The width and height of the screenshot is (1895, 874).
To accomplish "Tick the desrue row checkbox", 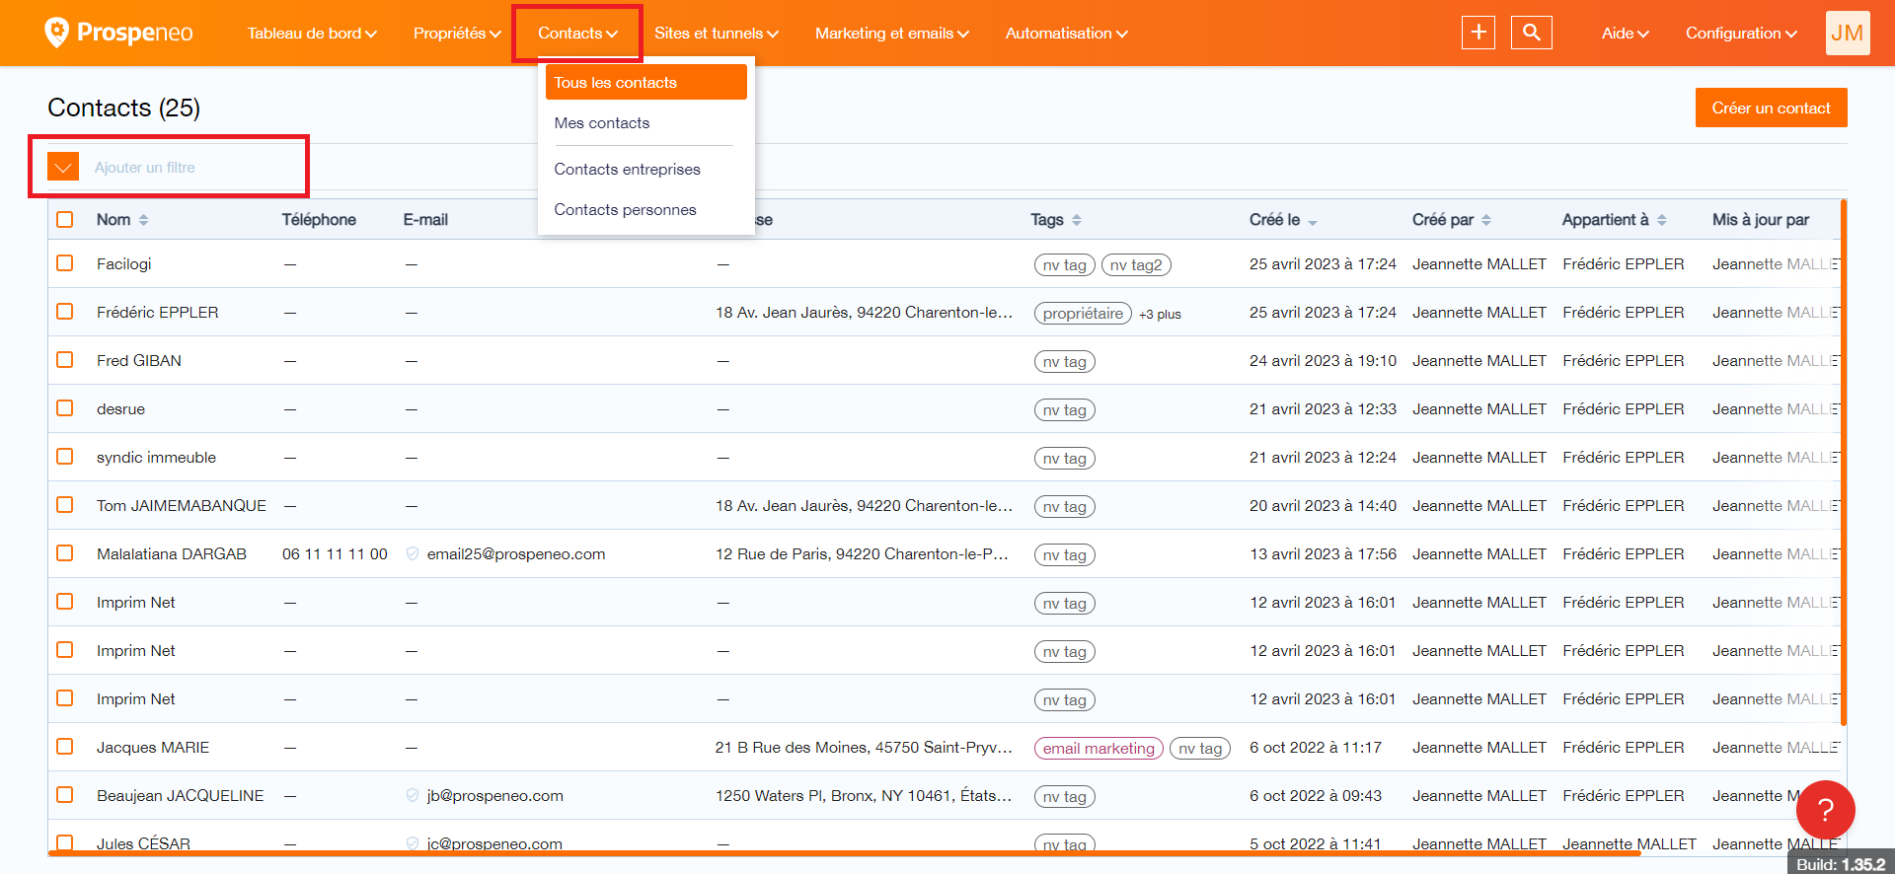I will click(x=65, y=408).
